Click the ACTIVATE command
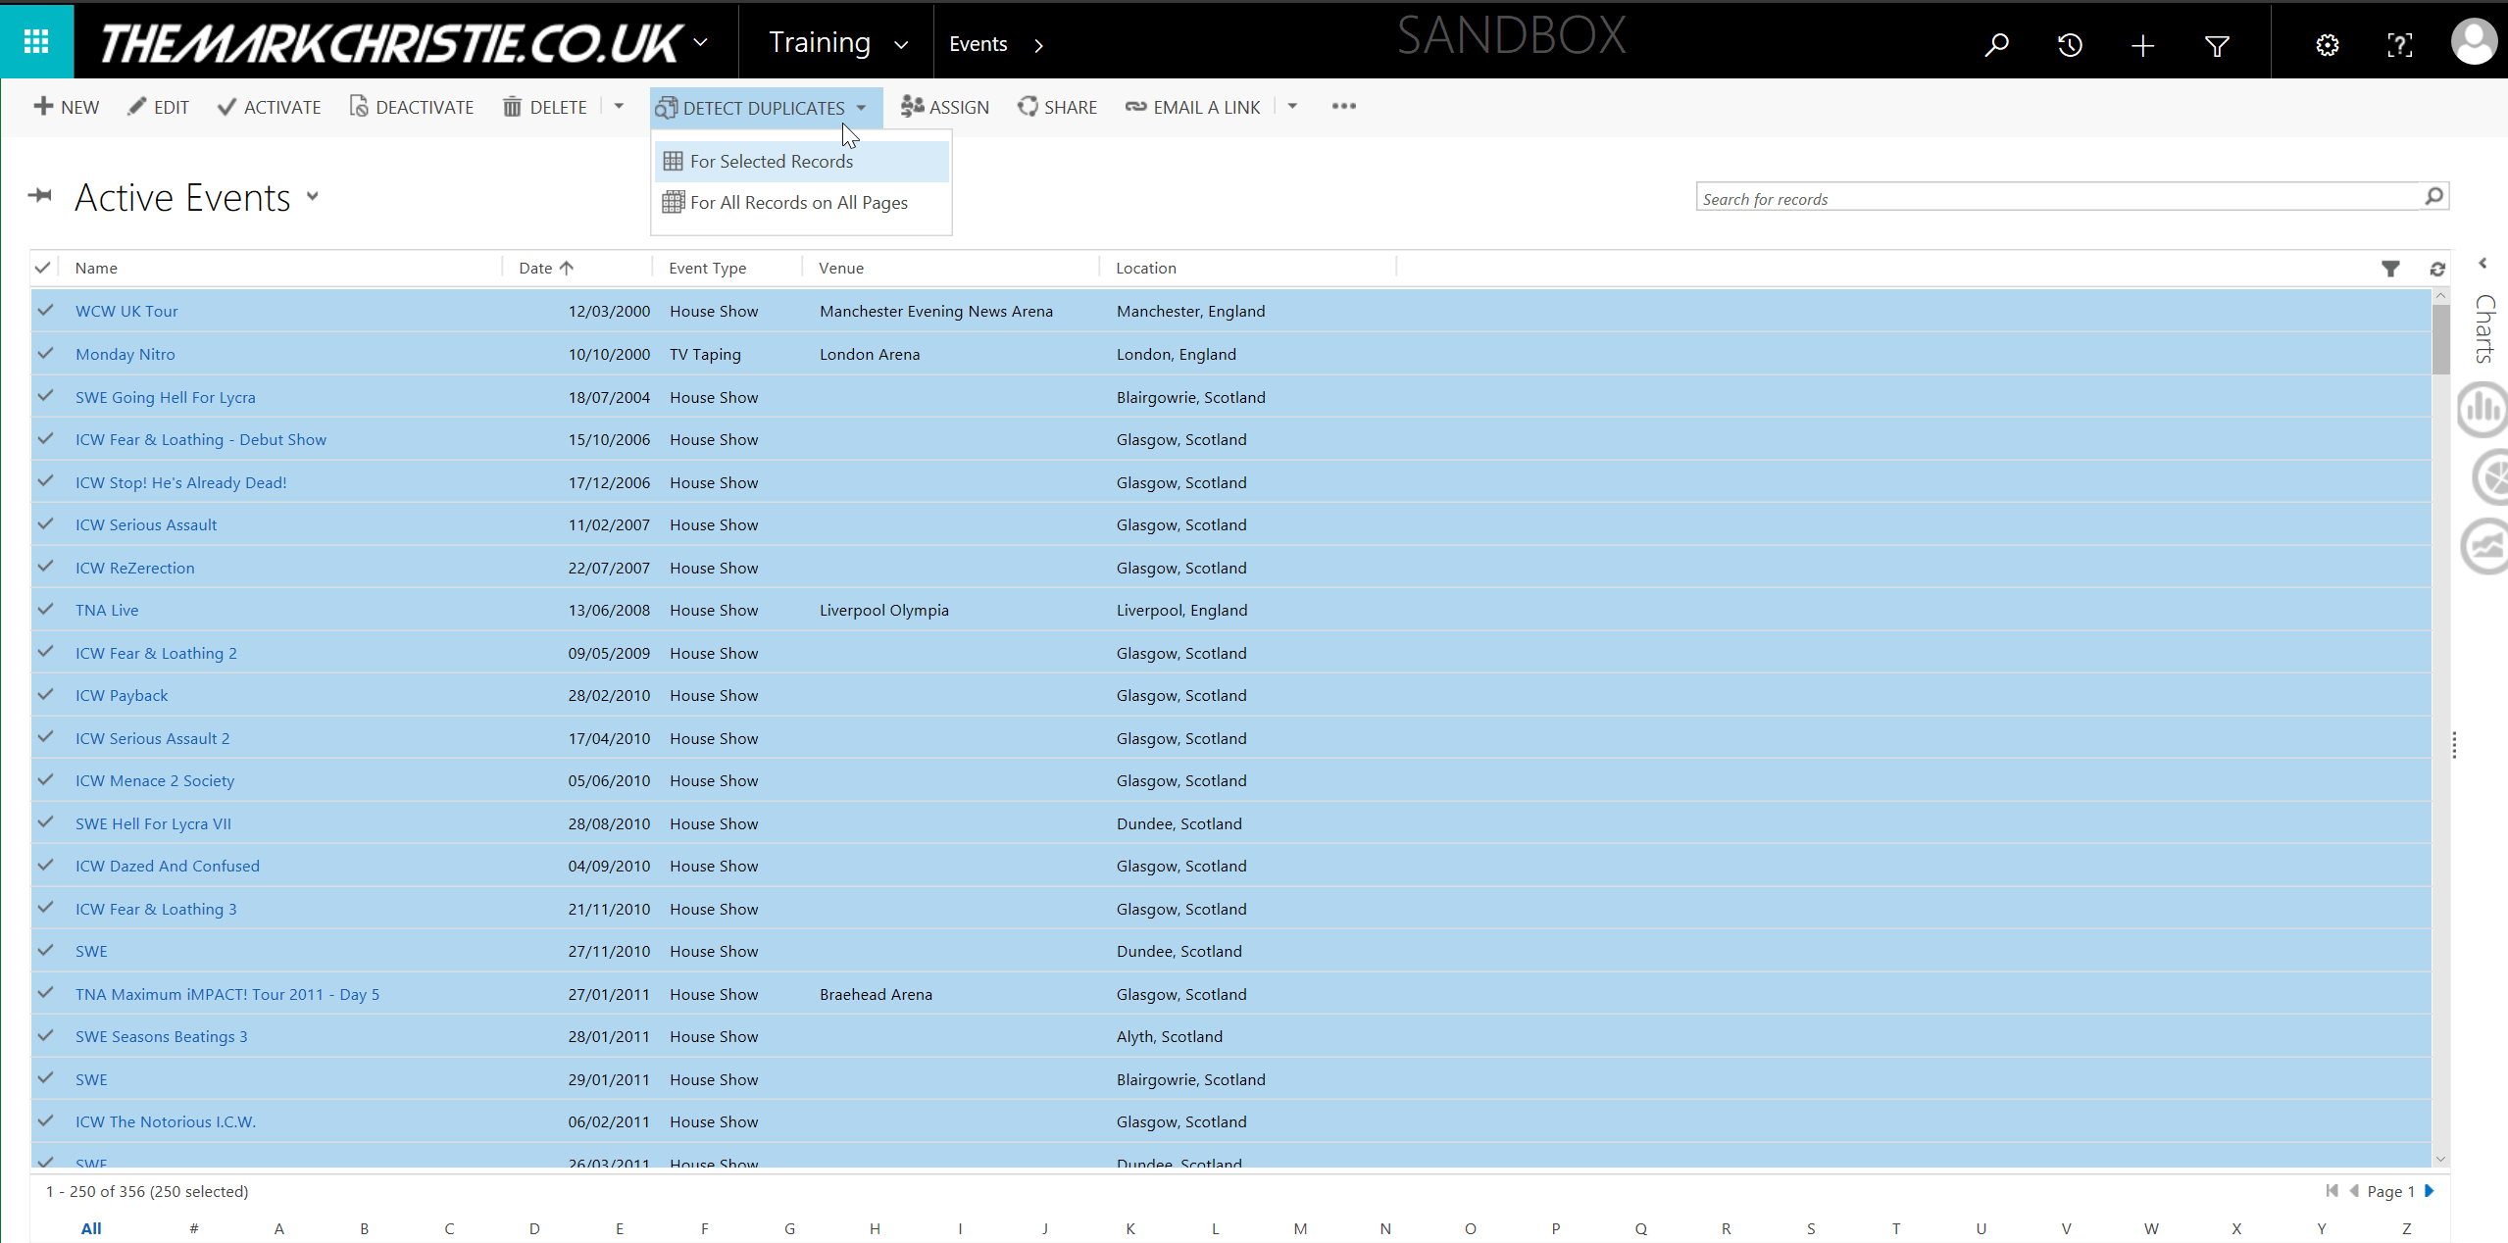This screenshot has height=1243, width=2508. (270, 107)
